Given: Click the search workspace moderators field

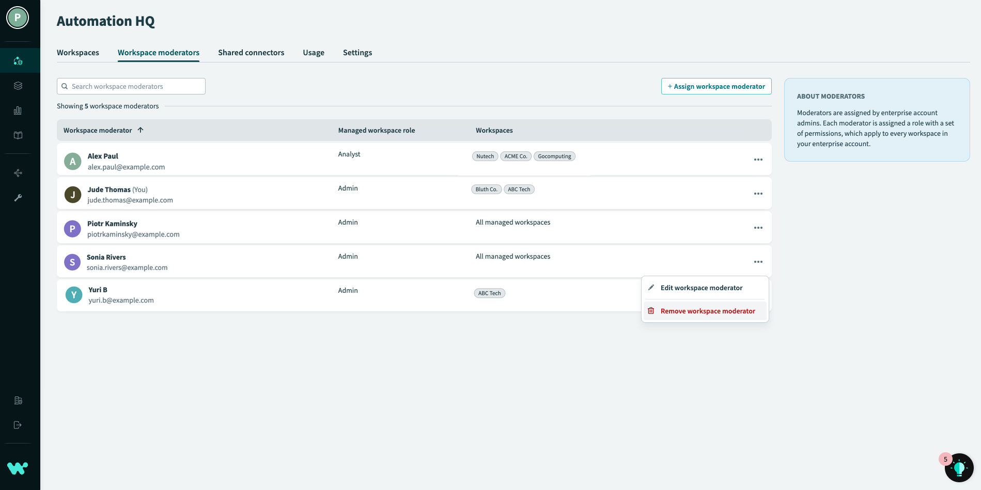Looking at the screenshot, I should (x=131, y=86).
